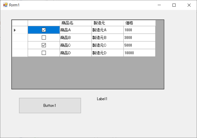
Task: Click the 価格 column header
Action: click(x=140, y=23)
